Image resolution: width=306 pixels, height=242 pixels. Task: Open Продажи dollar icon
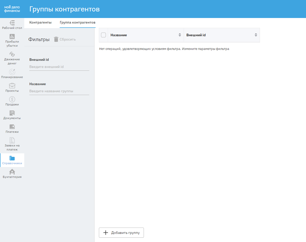tap(12, 100)
